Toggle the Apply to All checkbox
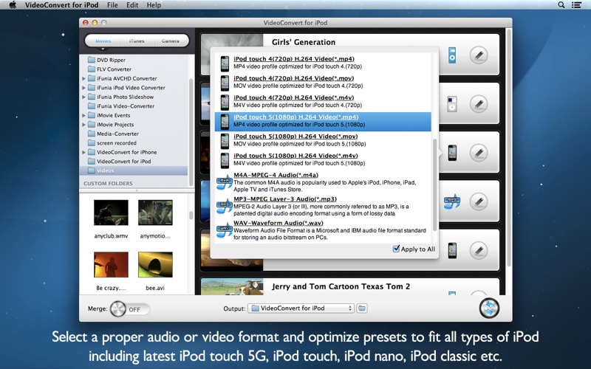 396,249
